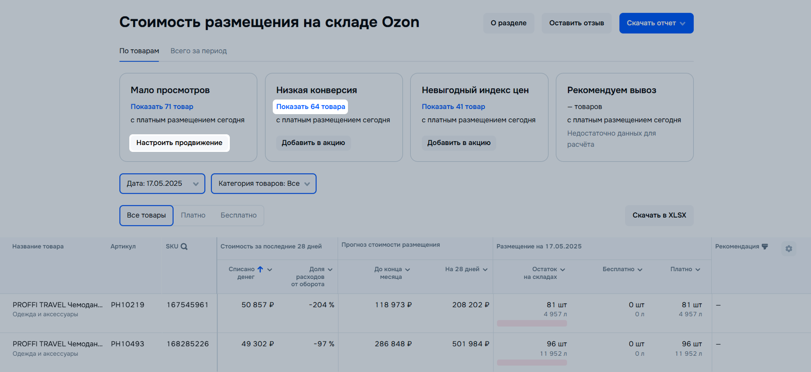Click the blue sort arrow on Списано денег

pos(260,269)
